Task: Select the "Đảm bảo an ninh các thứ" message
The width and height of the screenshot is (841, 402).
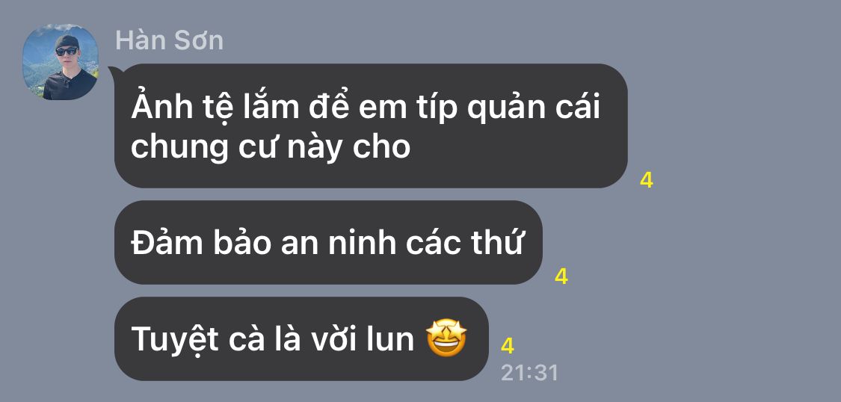Action: pyautogui.click(x=328, y=242)
